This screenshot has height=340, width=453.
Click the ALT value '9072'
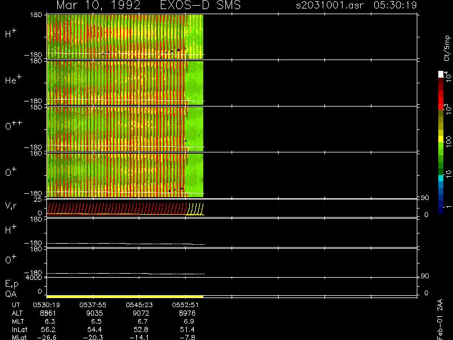tap(140, 313)
